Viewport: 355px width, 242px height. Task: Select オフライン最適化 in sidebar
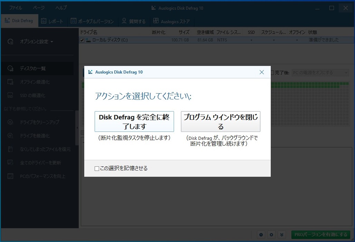[x=37, y=82]
